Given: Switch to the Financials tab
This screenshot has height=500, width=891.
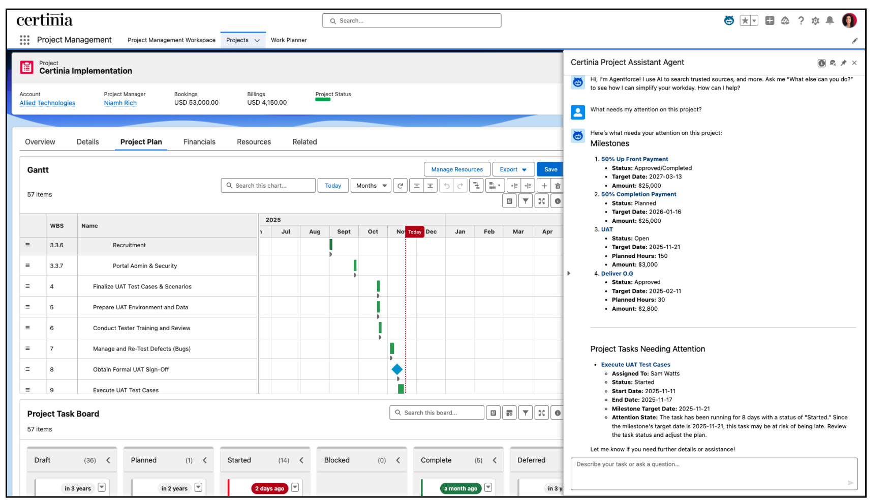Looking at the screenshot, I should tap(199, 142).
